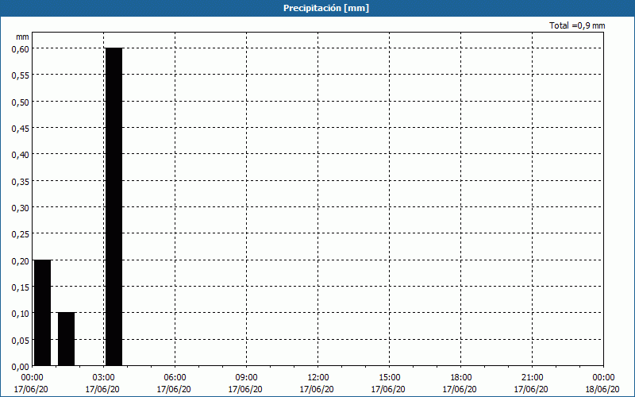
Task: Select the tall 0,60 mm precipitation bar
Action: point(114,206)
